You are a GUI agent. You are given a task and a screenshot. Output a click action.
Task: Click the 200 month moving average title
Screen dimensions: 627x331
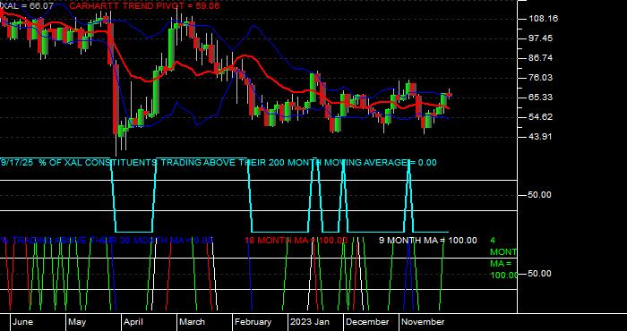coord(219,163)
